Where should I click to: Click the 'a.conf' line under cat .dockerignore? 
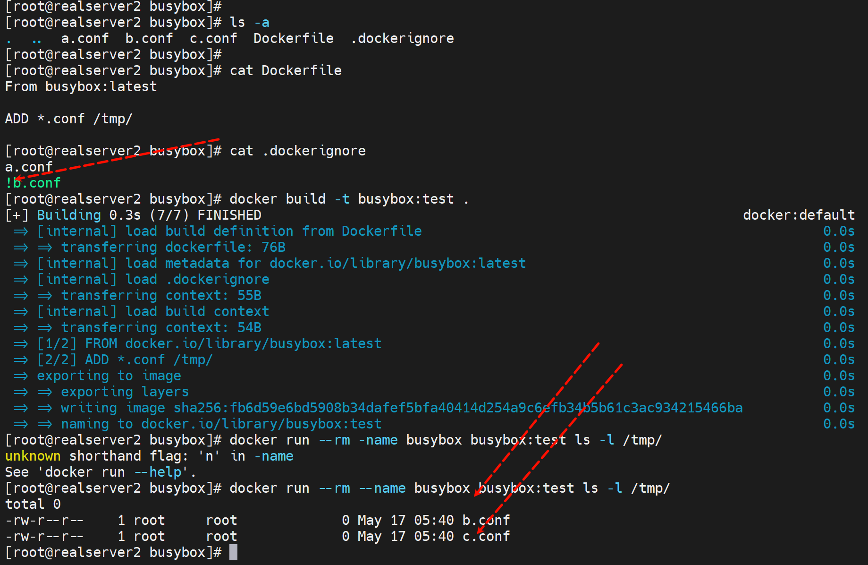click(29, 167)
